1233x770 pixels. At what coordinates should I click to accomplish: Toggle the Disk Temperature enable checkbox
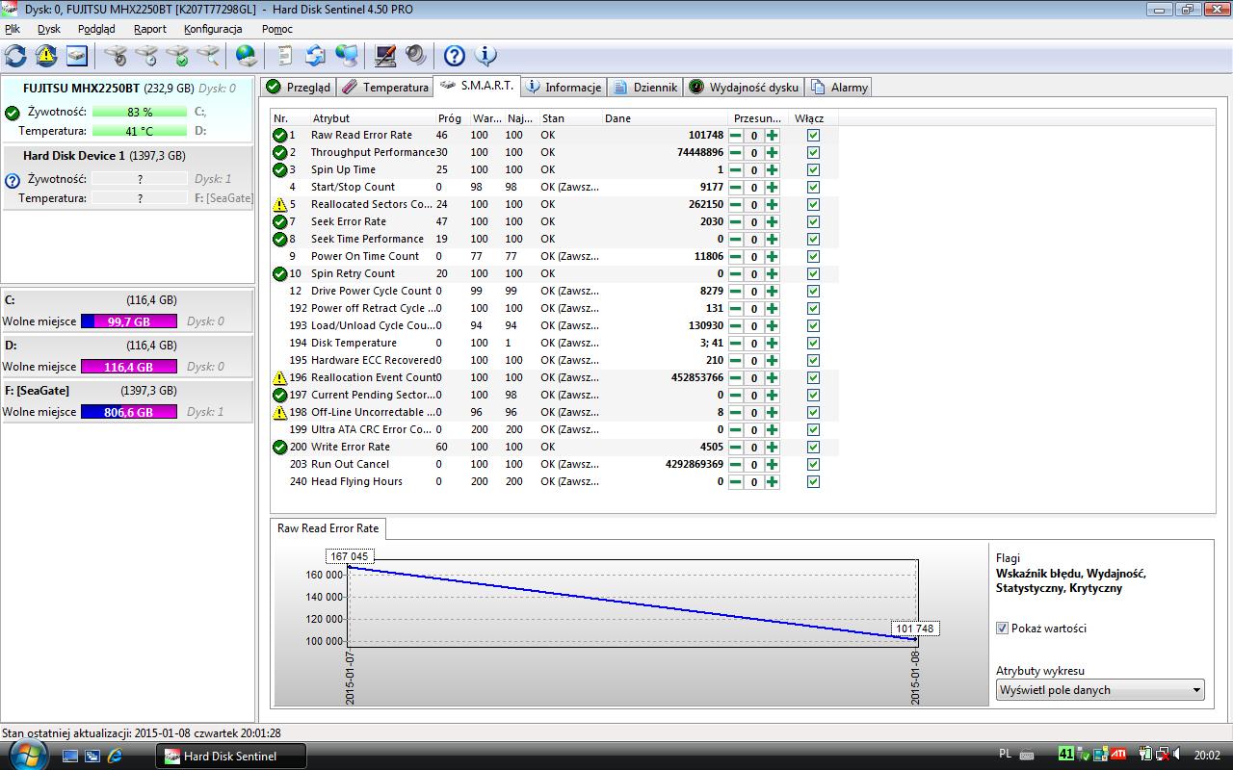point(813,344)
